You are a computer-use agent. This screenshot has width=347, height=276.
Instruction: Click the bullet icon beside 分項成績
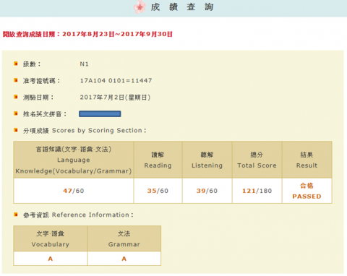pyautogui.click(x=16, y=130)
